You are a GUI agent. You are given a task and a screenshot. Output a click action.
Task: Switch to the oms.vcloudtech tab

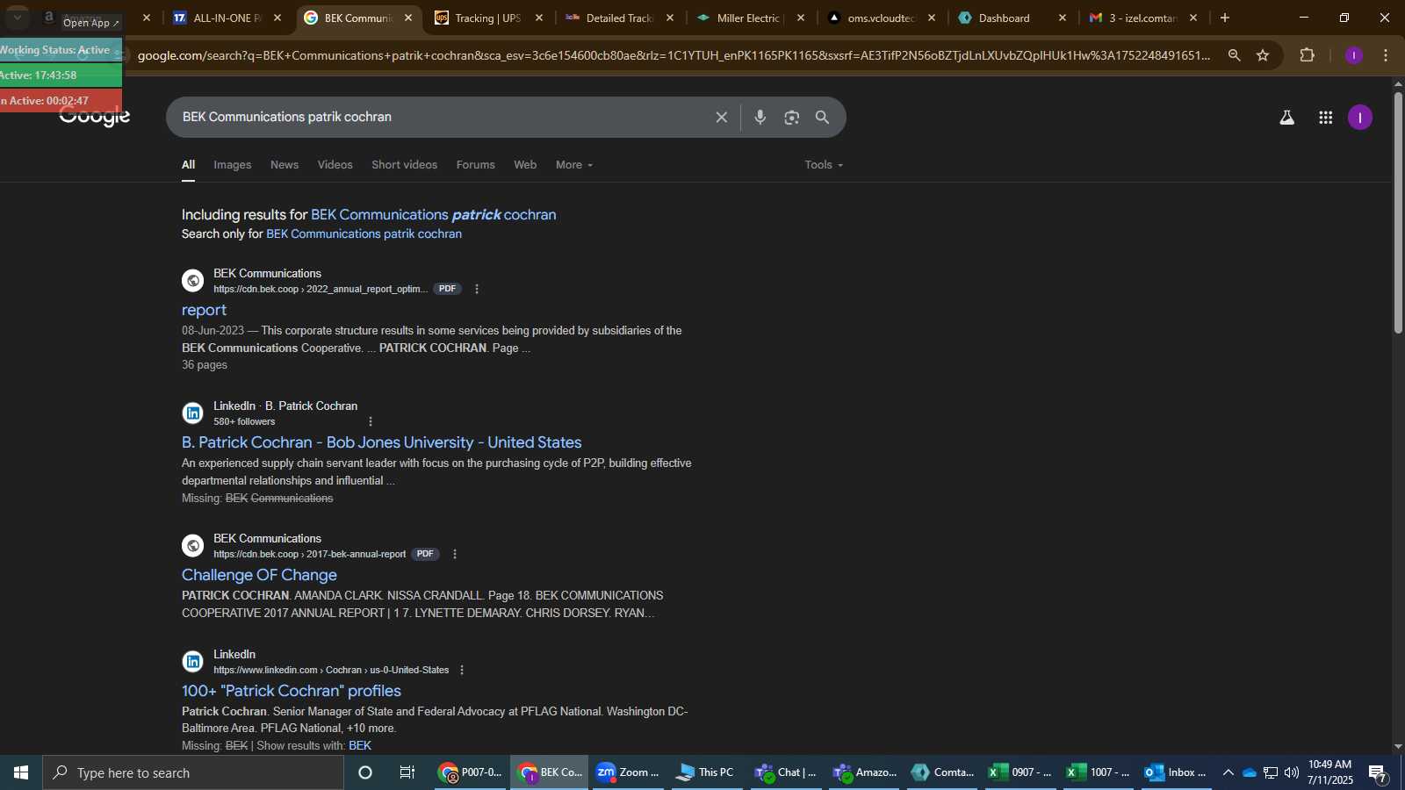point(881,18)
